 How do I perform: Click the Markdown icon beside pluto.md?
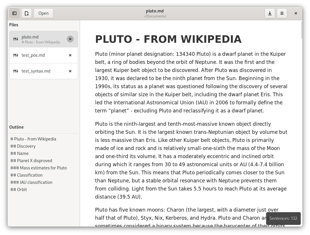[16, 39]
